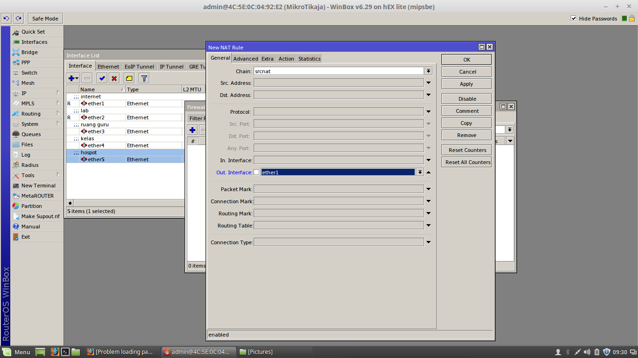This screenshot has height=358, width=638.
Task: Expand the Protocol dropdown
Action: coord(428,111)
